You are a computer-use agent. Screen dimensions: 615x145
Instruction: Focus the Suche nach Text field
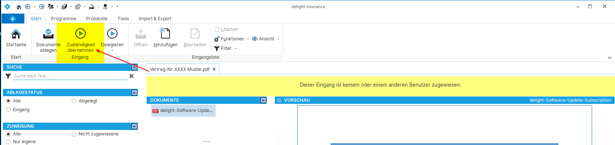pyautogui.click(x=70, y=76)
